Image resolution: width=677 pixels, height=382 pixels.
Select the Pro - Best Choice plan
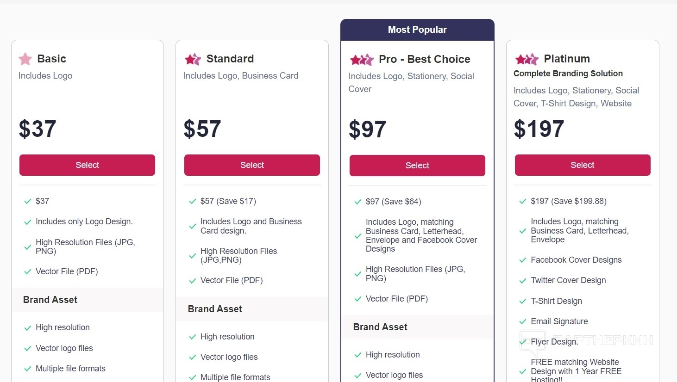pos(417,166)
